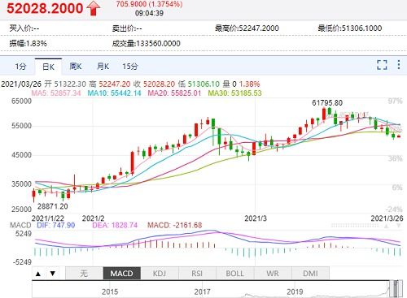The width and height of the screenshot is (407, 298).
Task: Open the 月K monthly chart tab
Action: (x=103, y=67)
